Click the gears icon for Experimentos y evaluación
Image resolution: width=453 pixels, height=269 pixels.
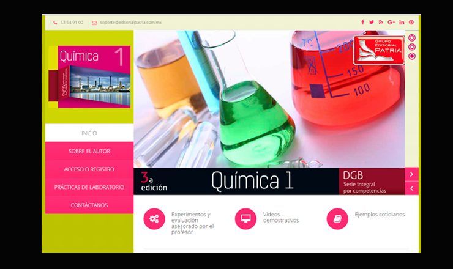click(154, 219)
